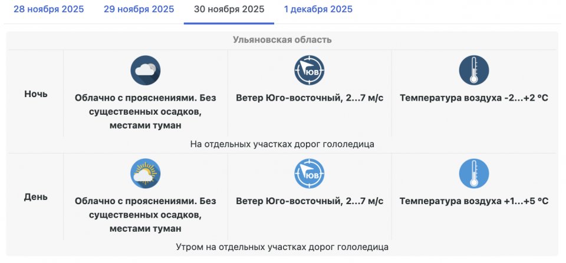
Task: Open the 28 ноября 2025 tab
Action: coord(48,9)
